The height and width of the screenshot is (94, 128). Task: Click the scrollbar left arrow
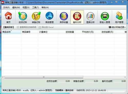point(3,77)
